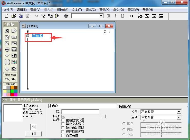The width and height of the screenshot is (190, 140).
Task: Pick the bright green color swatch
Action: click(12, 91)
